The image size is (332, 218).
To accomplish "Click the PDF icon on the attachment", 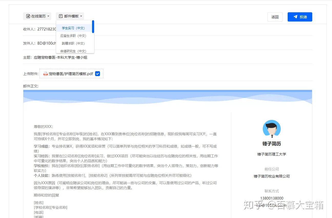I will pos(45,74).
